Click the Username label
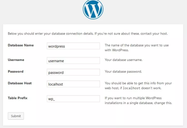Image resolution: width=187 pixels, height=128 pixels. point(16,60)
